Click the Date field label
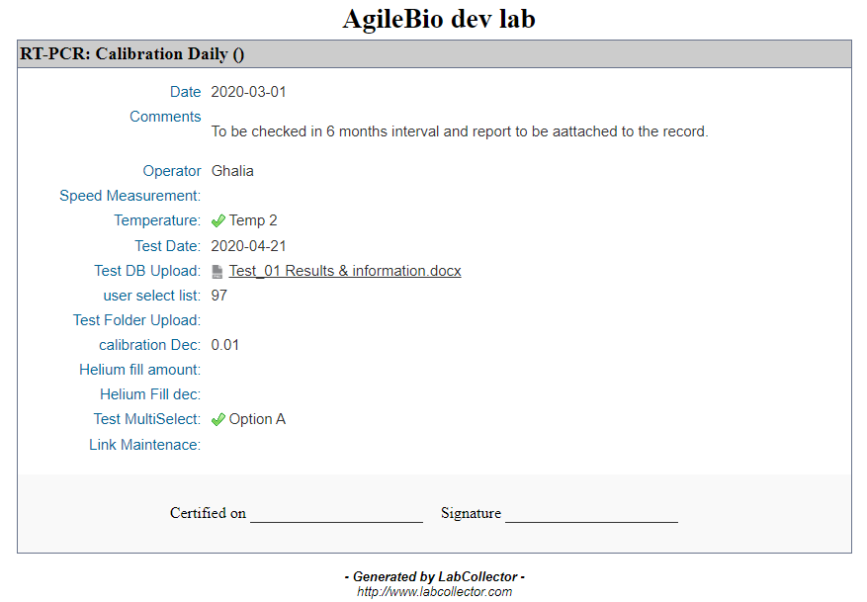The height and width of the screenshot is (602, 867). click(185, 92)
